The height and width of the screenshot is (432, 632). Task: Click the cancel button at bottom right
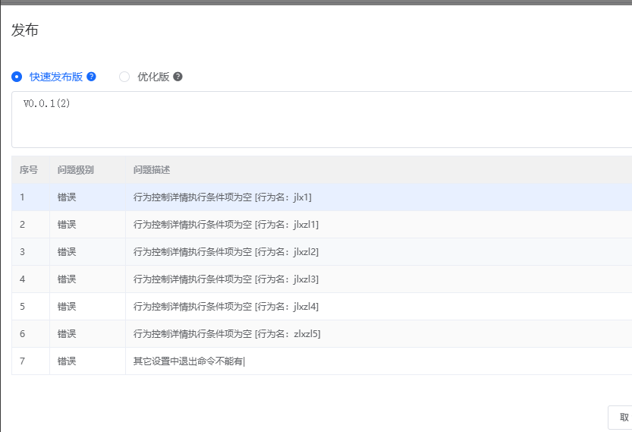point(622,417)
